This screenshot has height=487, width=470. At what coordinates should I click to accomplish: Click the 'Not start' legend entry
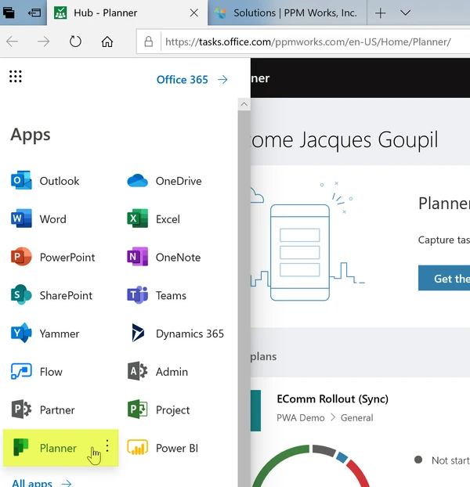pyautogui.click(x=442, y=460)
